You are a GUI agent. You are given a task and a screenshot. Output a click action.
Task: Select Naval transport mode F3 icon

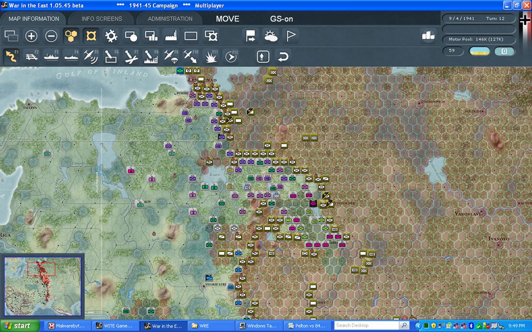(51, 56)
